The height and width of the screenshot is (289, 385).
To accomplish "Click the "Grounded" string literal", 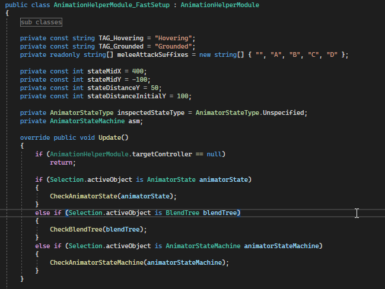I will coord(174,46).
